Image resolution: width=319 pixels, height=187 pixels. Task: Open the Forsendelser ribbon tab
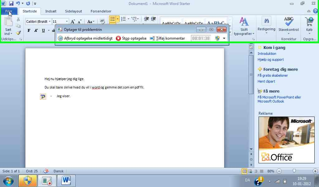101,11
